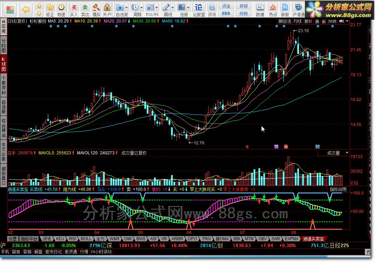The image size is (375, 262).
Task: Open the 指标平台 indicator platform tab
Action: (x=29, y=238)
